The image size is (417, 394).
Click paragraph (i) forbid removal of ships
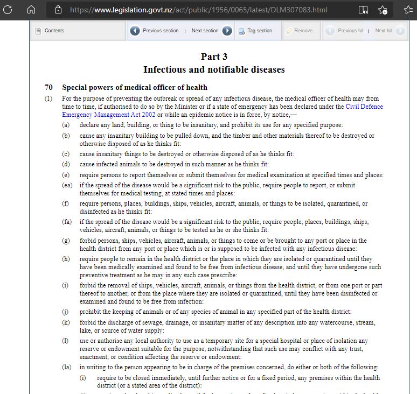click(231, 293)
